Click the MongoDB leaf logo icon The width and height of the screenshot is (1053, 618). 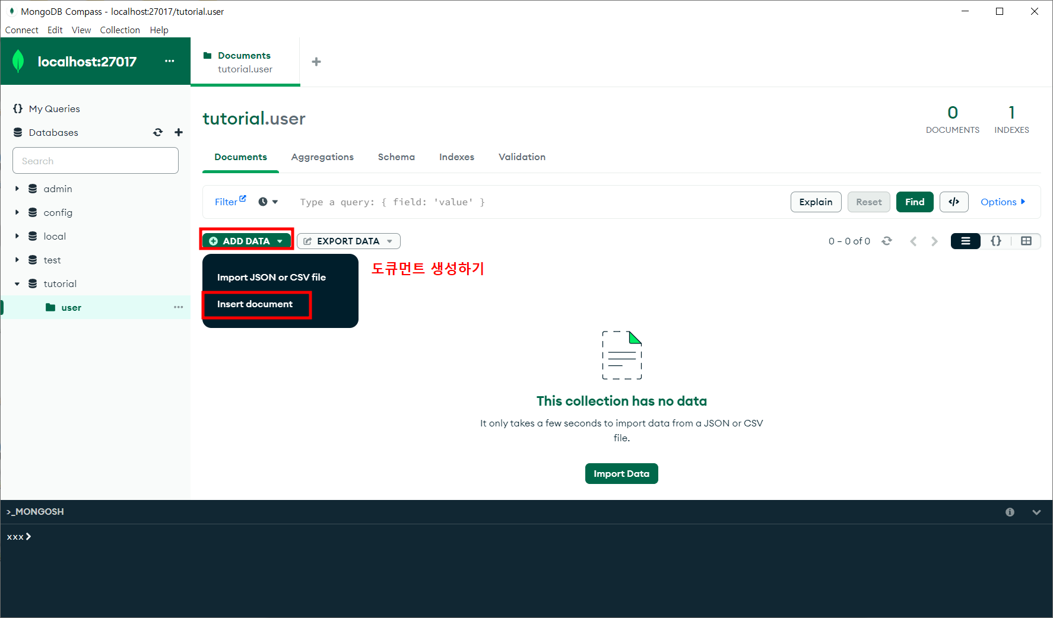coord(18,61)
